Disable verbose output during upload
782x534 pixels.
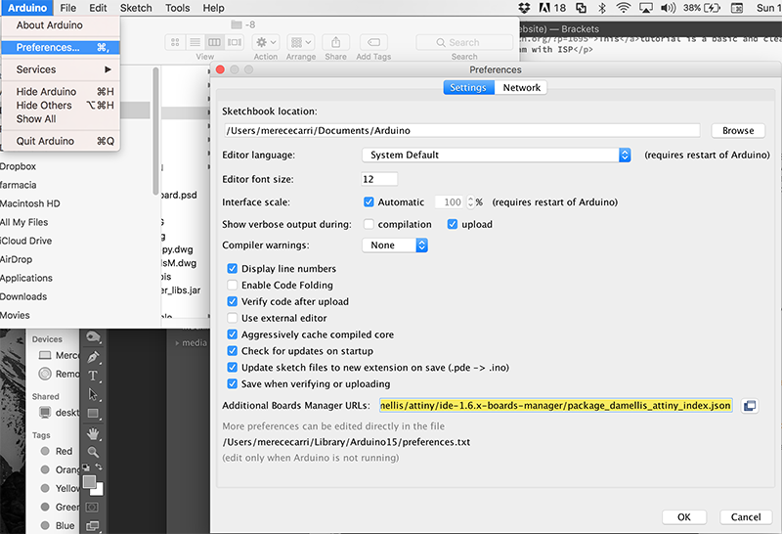[453, 224]
